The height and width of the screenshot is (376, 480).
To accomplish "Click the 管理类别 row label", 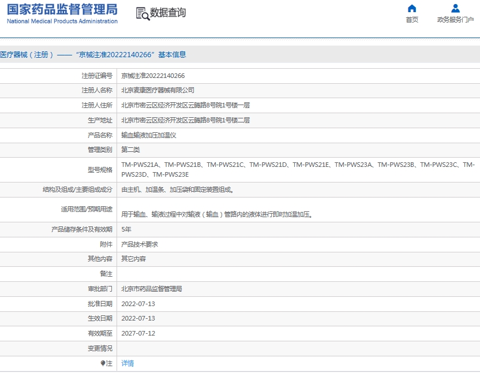I will point(100,150).
